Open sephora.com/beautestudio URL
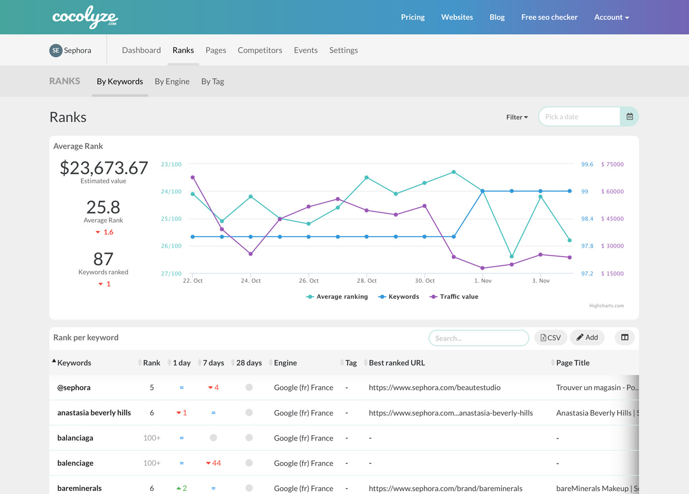The image size is (689, 494). coord(434,388)
